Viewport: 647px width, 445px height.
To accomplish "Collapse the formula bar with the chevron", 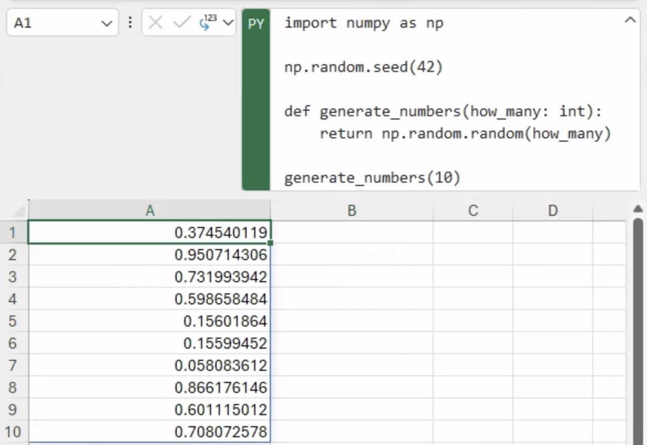I will (x=630, y=20).
